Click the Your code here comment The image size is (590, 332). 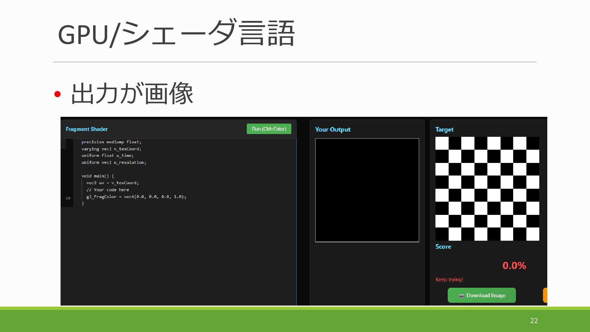click(108, 190)
